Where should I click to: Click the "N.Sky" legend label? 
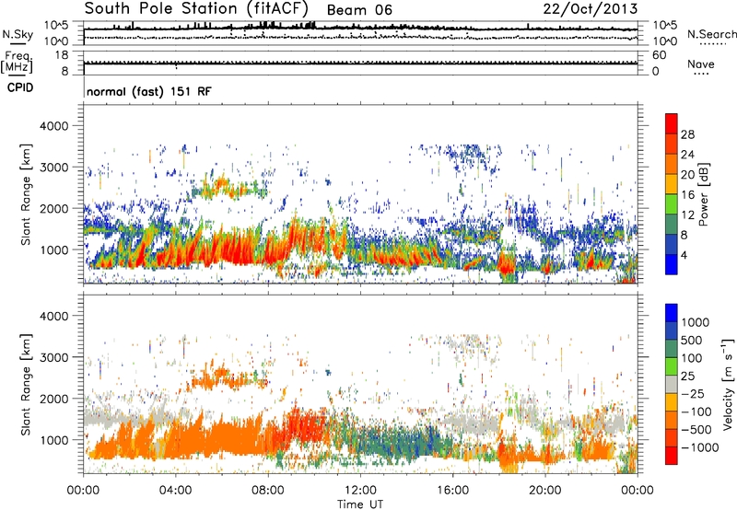[18, 35]
